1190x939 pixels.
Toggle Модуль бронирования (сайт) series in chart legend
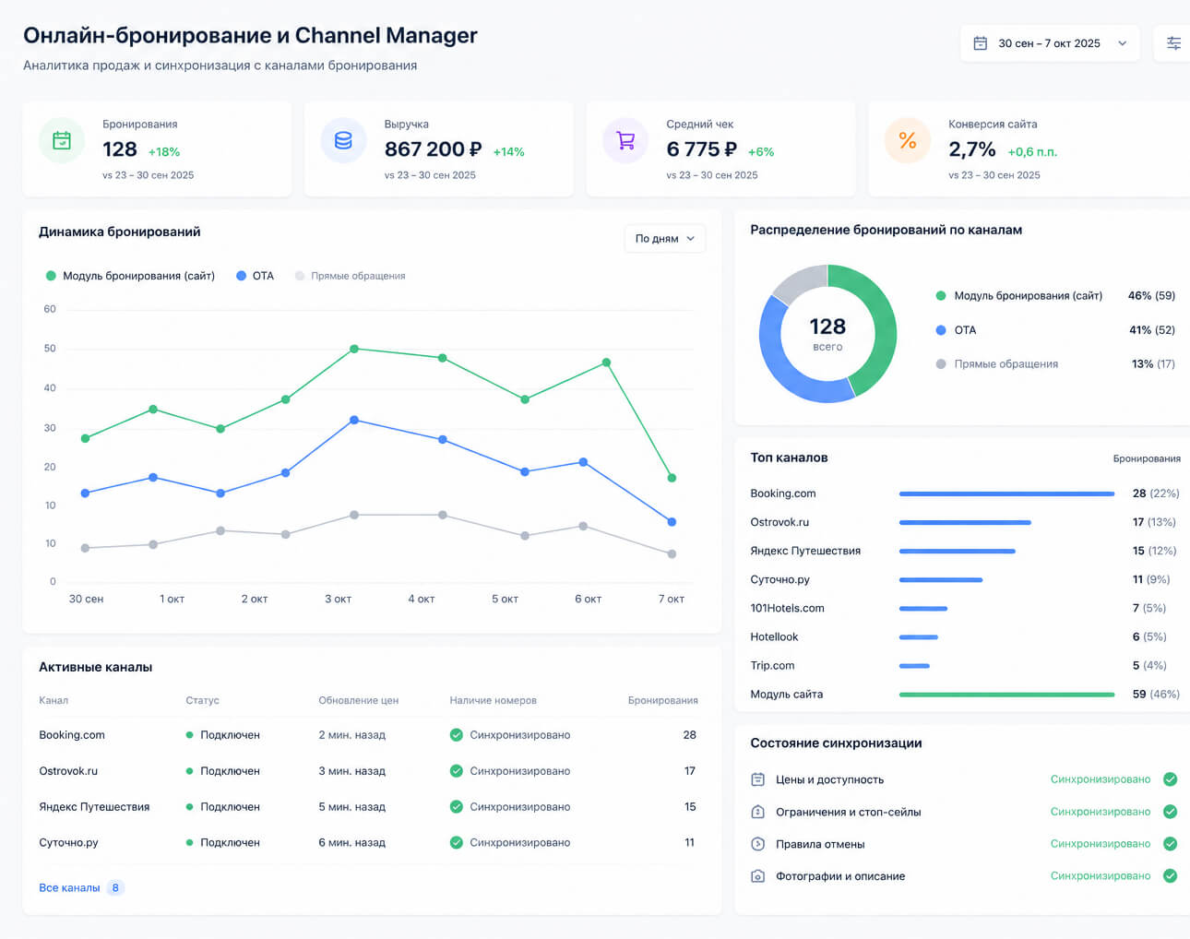point(130,276)
